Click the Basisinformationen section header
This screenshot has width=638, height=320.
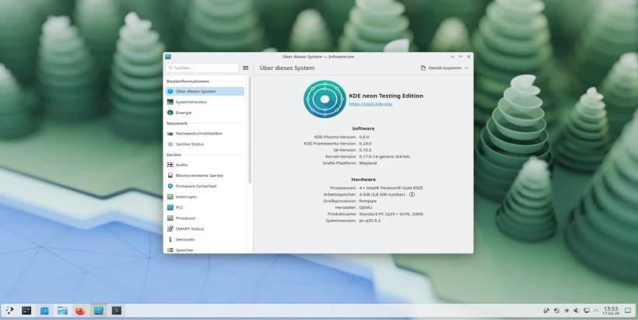[x=188, y=82]
